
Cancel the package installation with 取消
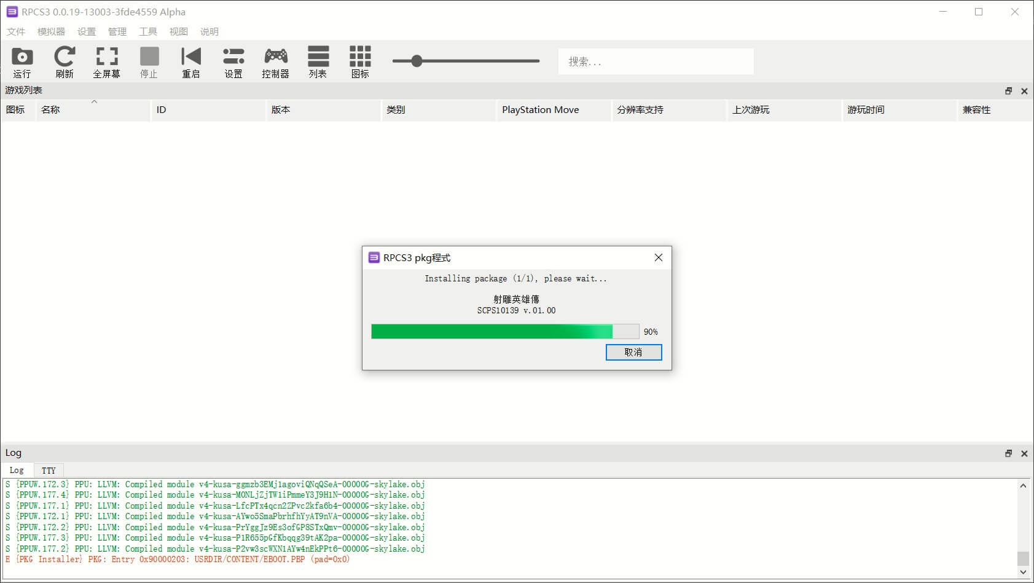pos(633,352)
